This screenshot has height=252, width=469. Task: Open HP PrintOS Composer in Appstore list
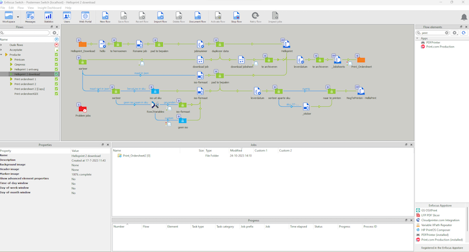[x=435, y=230]
